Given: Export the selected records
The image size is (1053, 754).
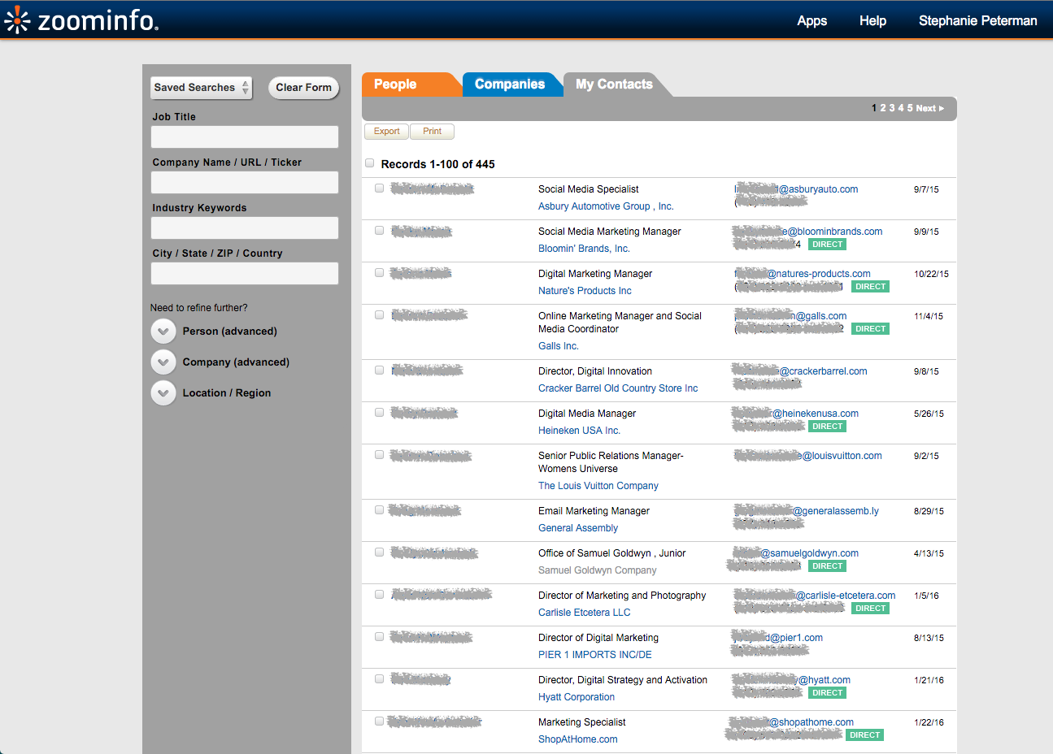Looking at the screenshot, I should pyautogui.click(x=386, y=132).
